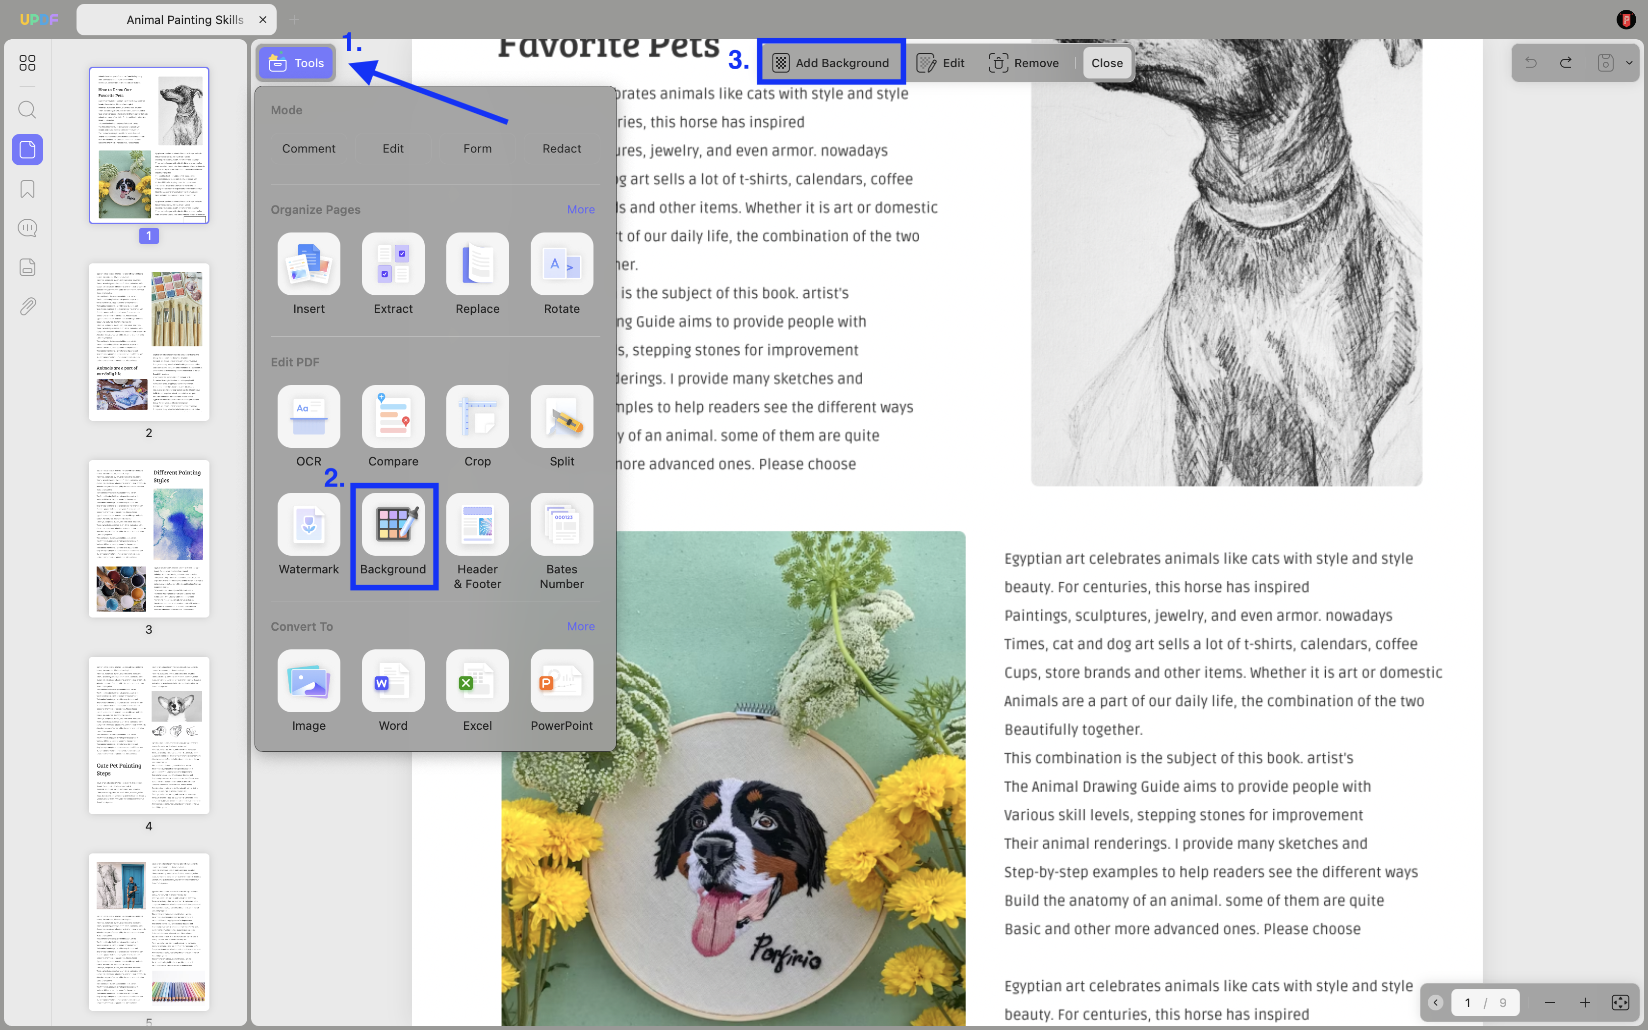Open the search icon in sidebar
This screenshot has width=1648, height=1030.
27,110
